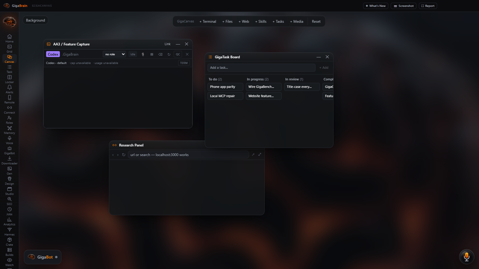Open the Wire GigaBench task card
This screenshot has width=479, height=269.
(x=263, y=87)
